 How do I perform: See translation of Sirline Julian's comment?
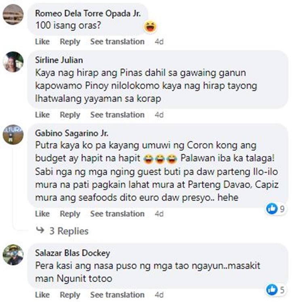click(117, 115)
